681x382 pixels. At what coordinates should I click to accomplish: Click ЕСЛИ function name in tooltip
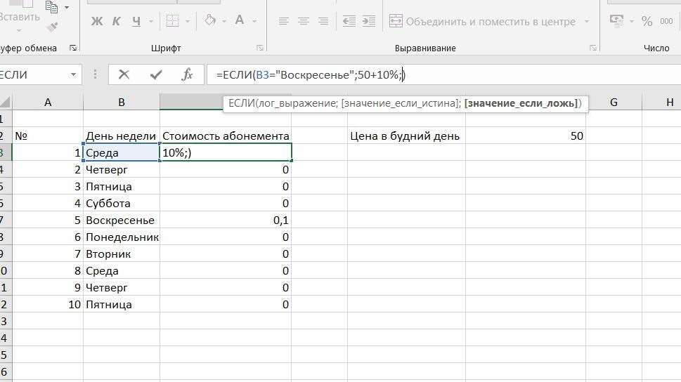pos(242,103)
